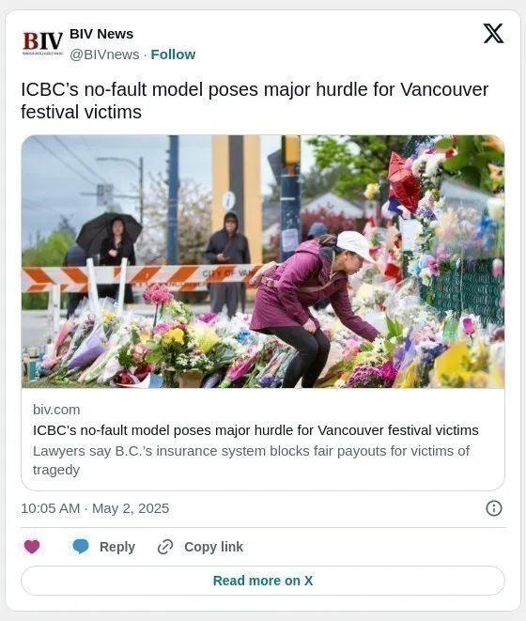Screen dimensions: 526x621
Task: Click Copy link text
Action: 213,547
